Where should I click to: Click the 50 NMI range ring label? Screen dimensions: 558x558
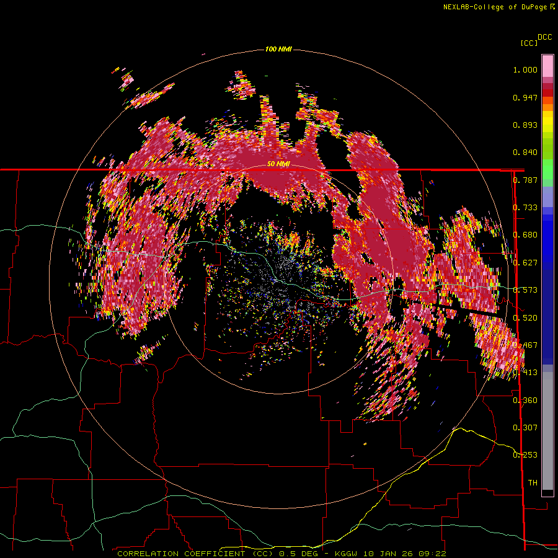[x=278, y=164]
